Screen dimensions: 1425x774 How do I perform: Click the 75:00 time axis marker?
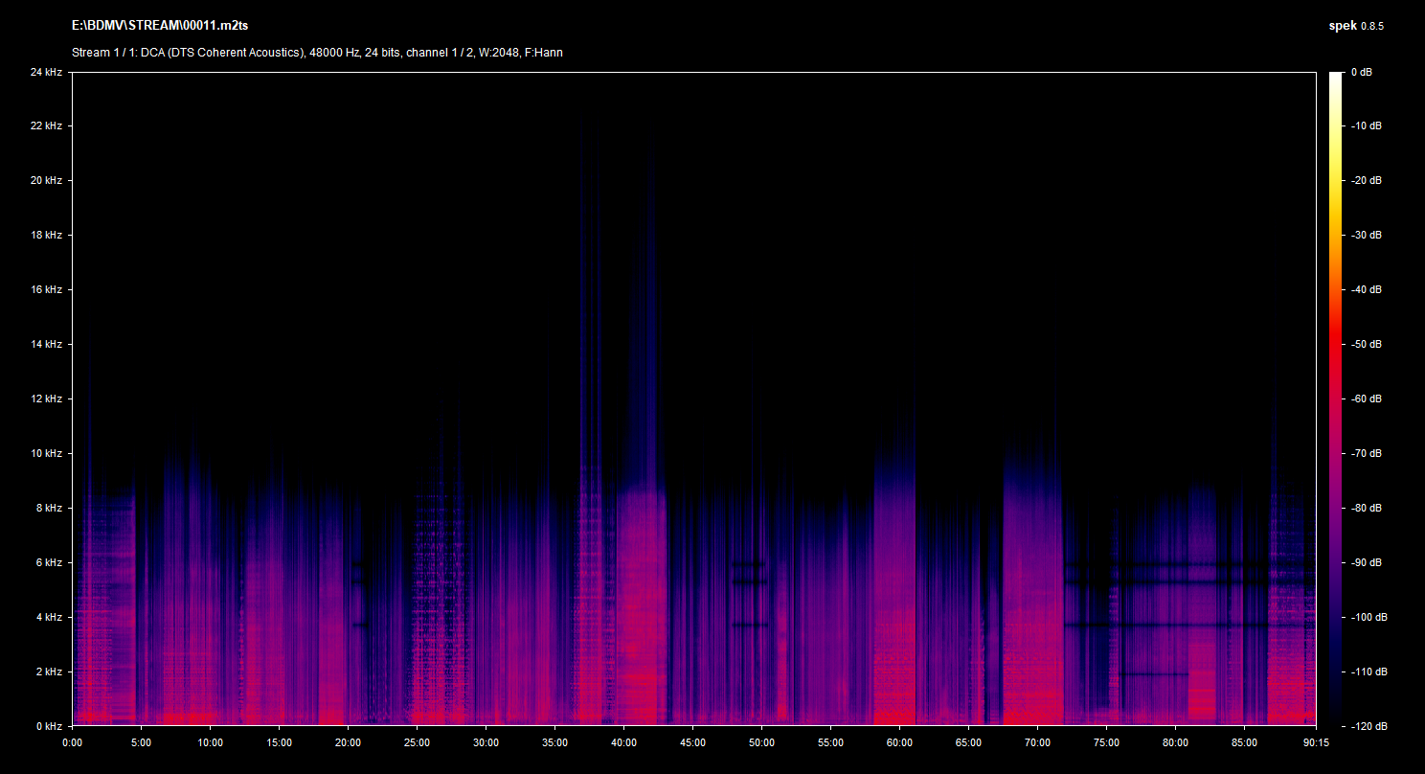click(1106, 742)
